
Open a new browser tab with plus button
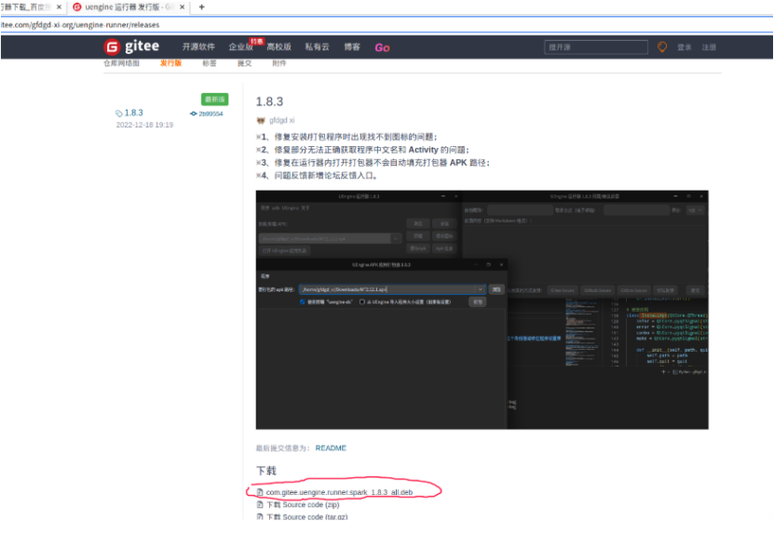point(202,7)
